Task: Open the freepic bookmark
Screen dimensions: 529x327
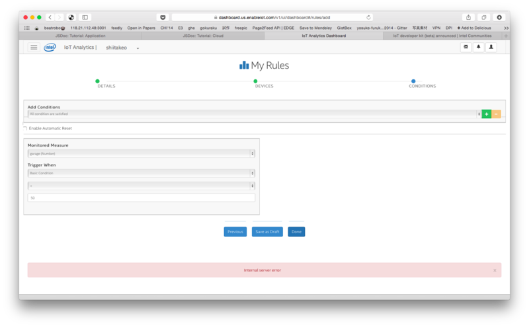Action: 241,28
